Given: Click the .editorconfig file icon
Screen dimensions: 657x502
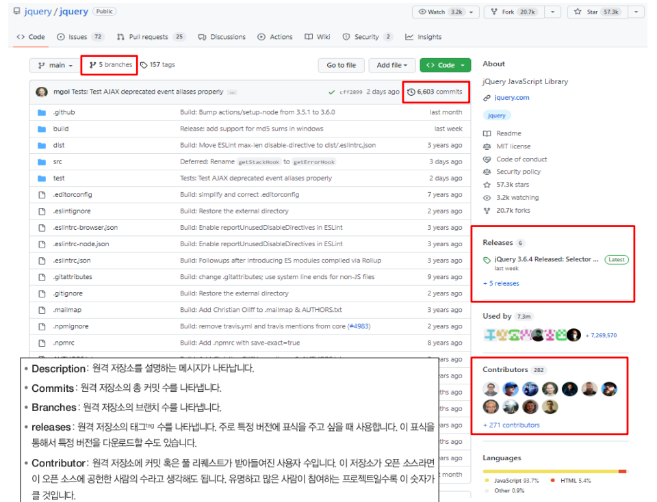Looking at the screenshot, I should [42, 195].
